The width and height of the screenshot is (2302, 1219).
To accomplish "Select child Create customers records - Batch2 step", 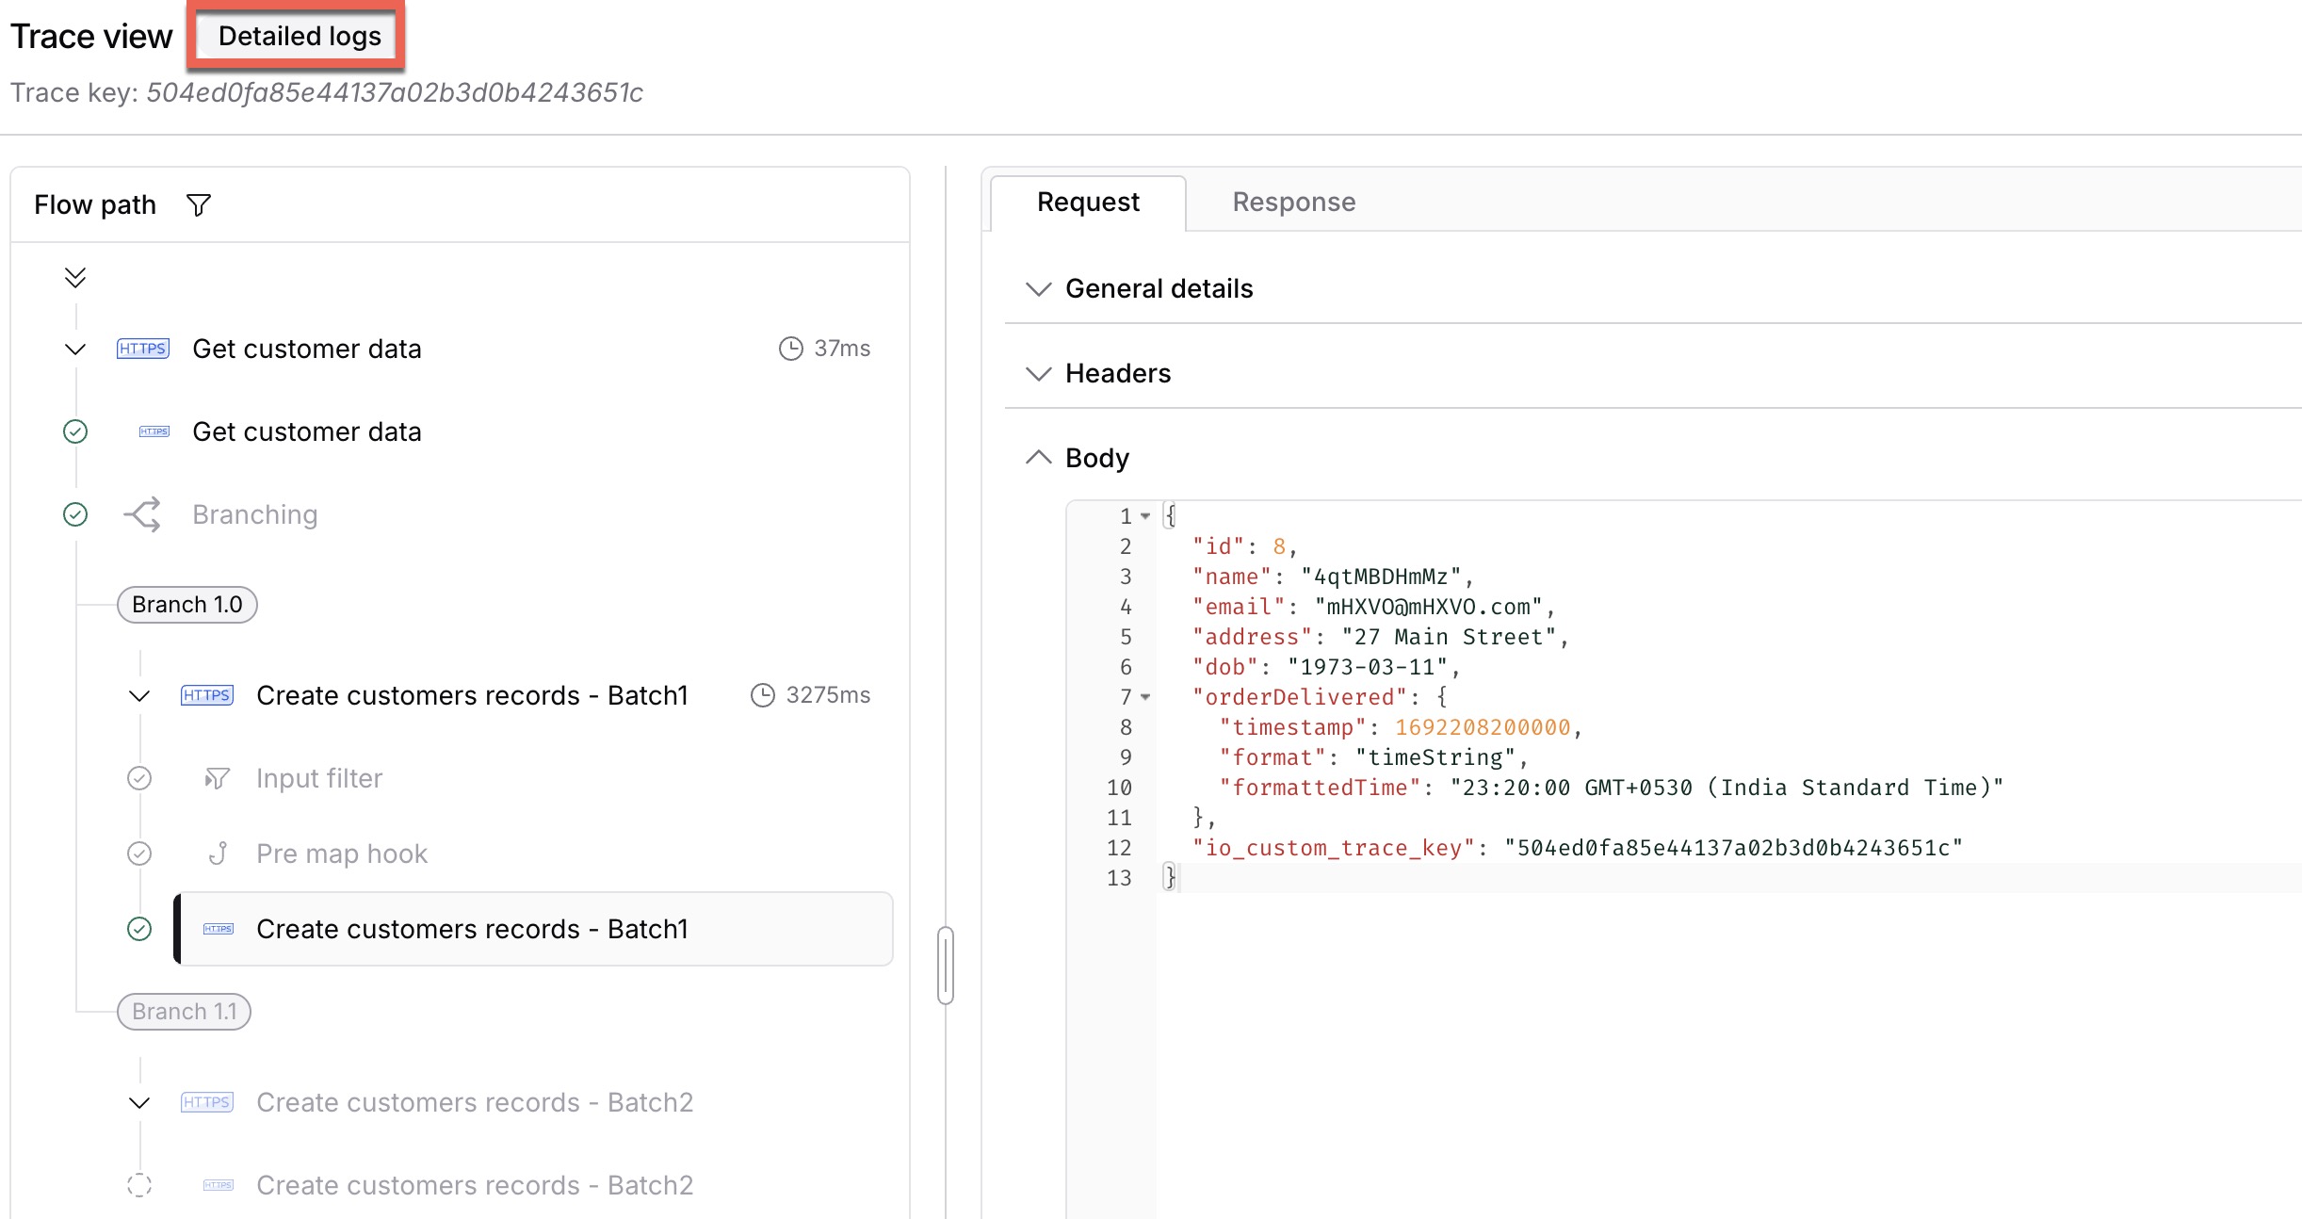I will point(475,1185).
